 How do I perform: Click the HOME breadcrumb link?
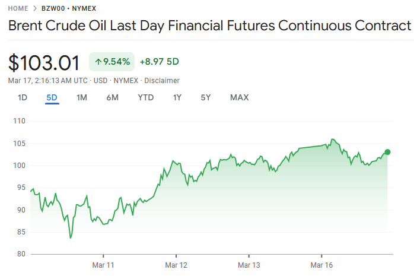point(18,8)
